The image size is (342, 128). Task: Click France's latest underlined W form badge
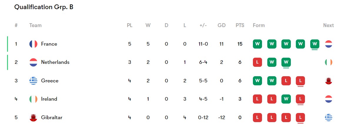tap(315, 44)
